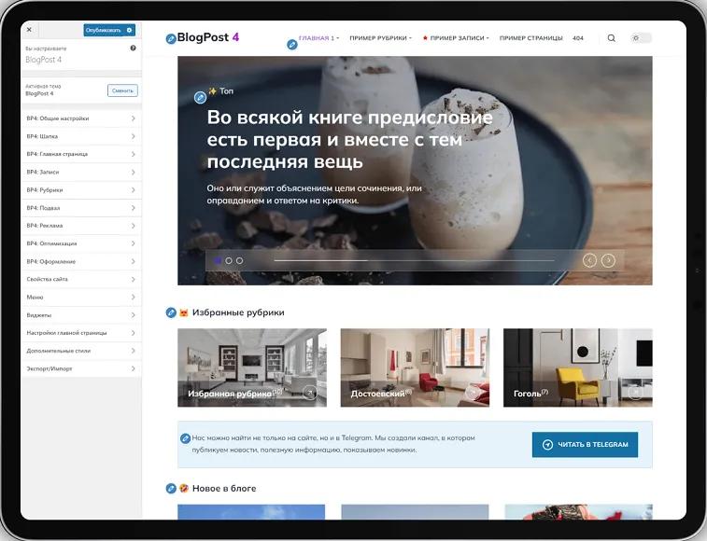The image size is (707, 541).
Task: Expand 'BP4: Главная страница' section
Action: [80, 154]
